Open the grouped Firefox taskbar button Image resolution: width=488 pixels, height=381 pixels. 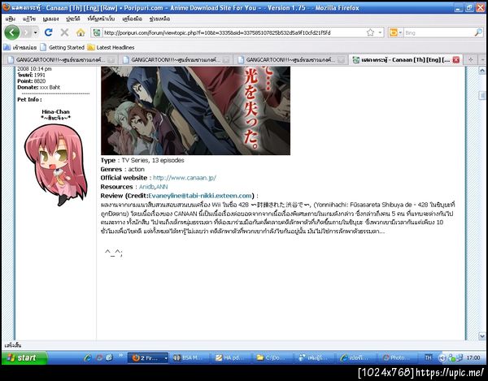tap(148, 358)
